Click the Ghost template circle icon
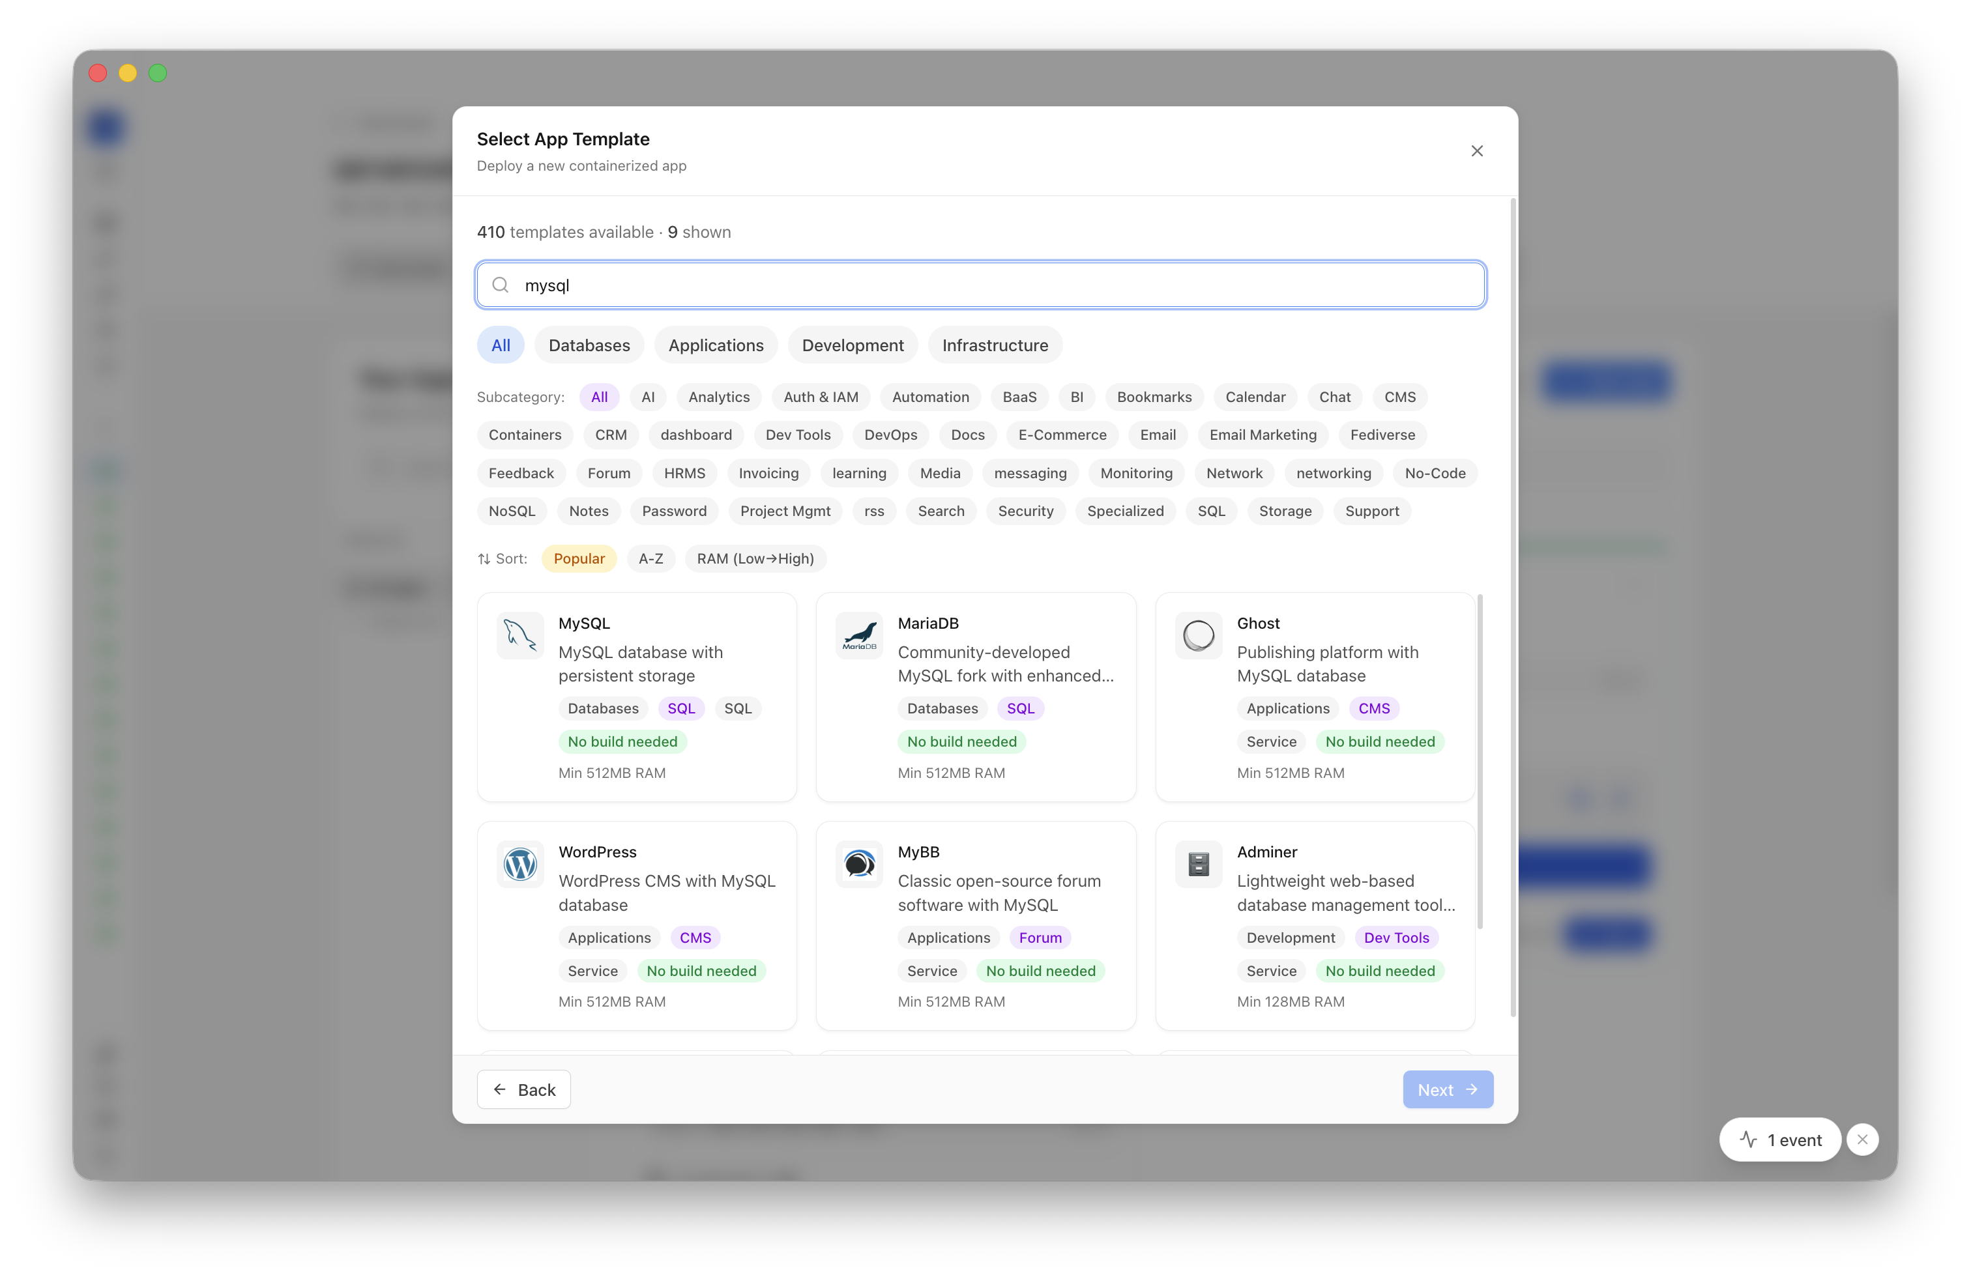The width and height of the screenshot is (1971, 1277). [1199, 636]
